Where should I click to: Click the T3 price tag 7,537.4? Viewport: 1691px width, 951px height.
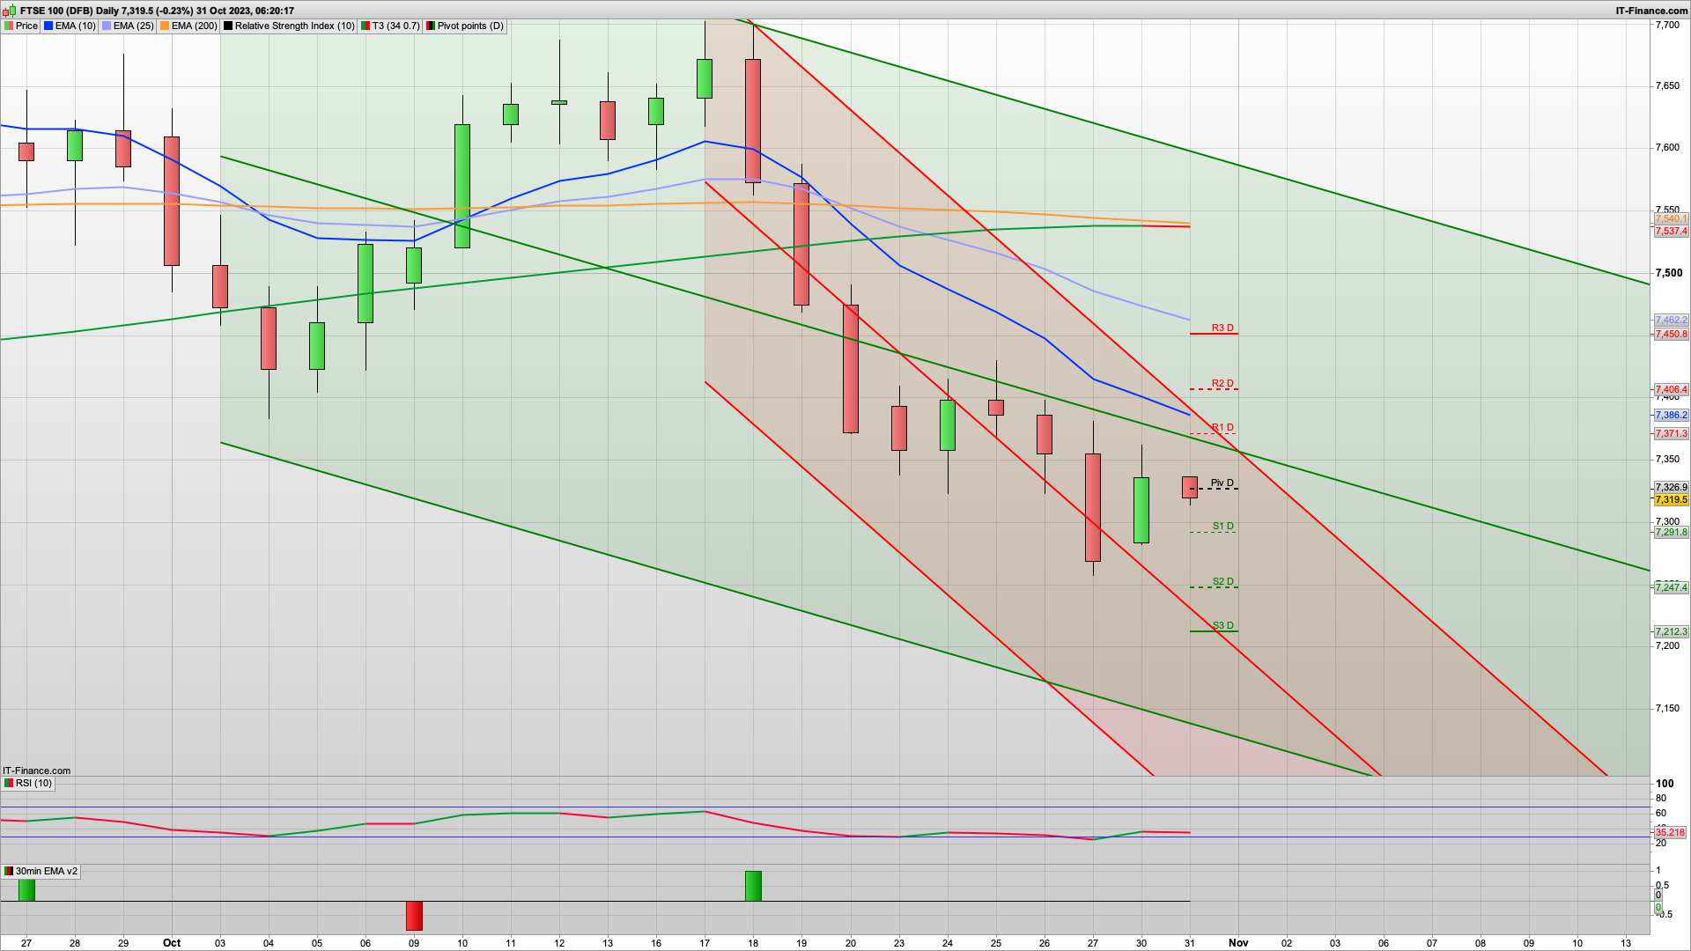tap(1671, 231)
